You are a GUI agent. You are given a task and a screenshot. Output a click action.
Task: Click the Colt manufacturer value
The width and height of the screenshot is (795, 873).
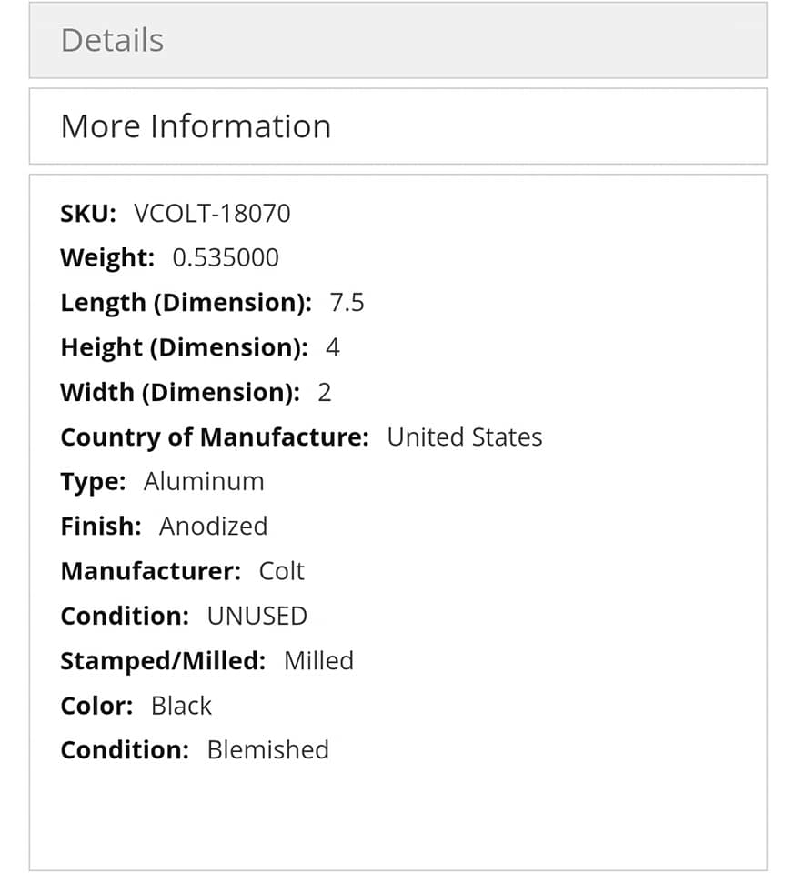pos(281,571)
